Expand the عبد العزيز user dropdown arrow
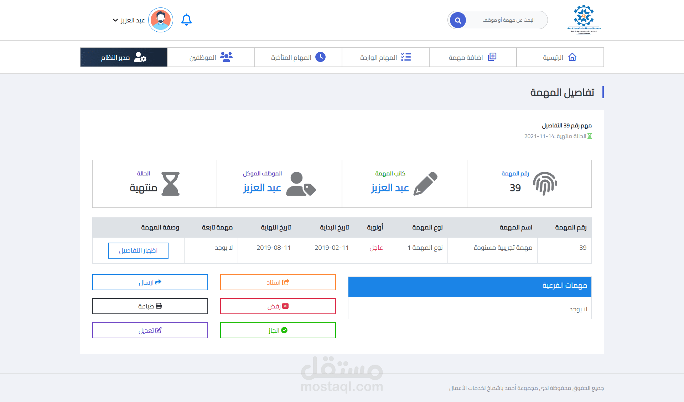 click(x=115, y=20)
